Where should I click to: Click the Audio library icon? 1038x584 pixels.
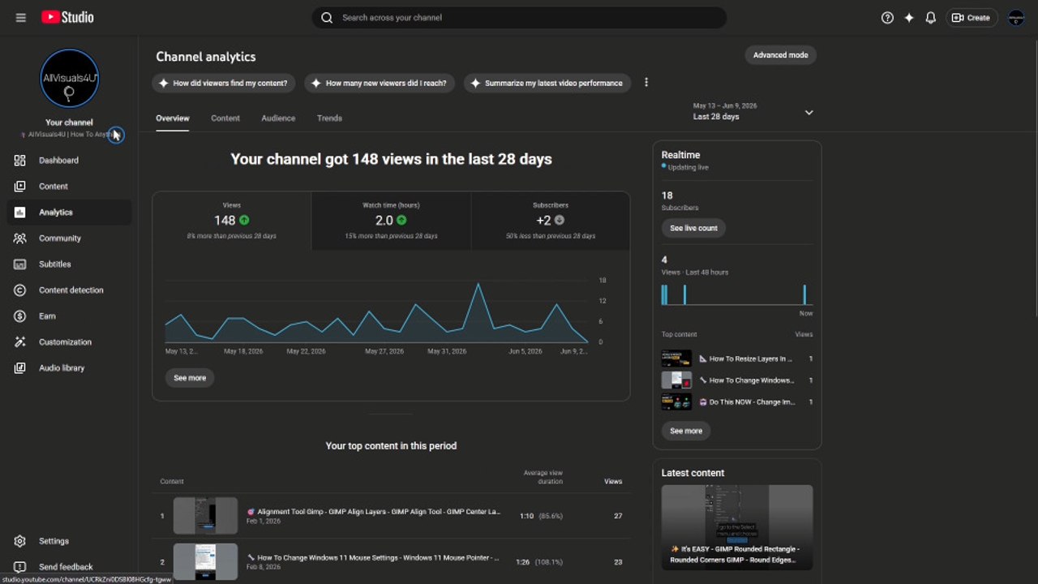click(20, 368)
